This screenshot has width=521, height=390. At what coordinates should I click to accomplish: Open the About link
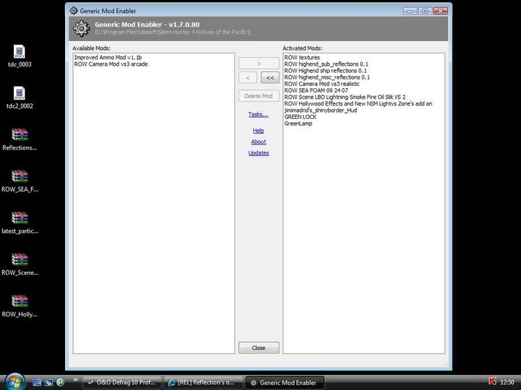click(x=258, y=142)
